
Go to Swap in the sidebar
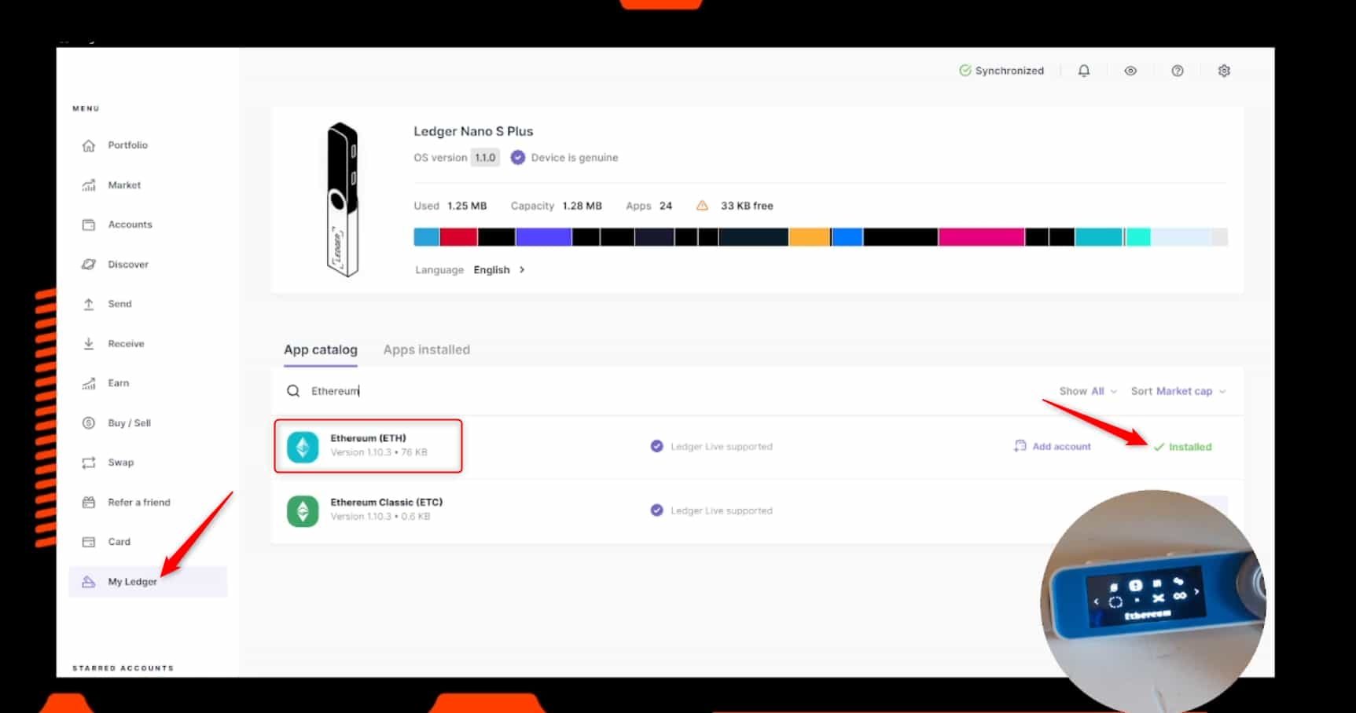pos(120,463)
